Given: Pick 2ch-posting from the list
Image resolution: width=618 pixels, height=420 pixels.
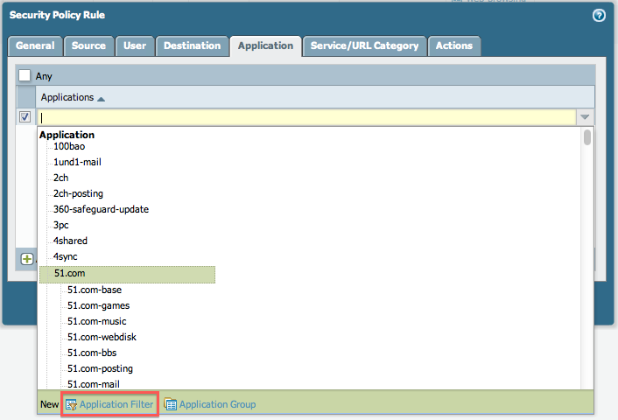Looking at the screenshot, I should pyautogui.click(x=78, y=194).
